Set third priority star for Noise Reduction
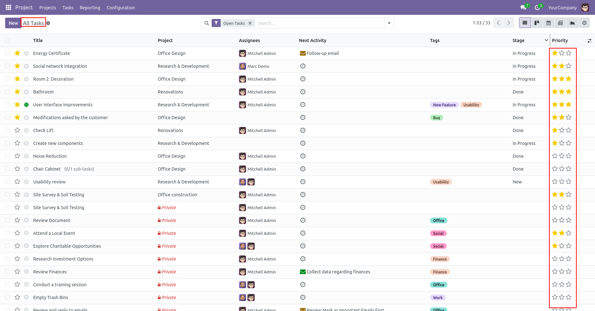Viewport: 595px width, 311px height. pos(569,156)
